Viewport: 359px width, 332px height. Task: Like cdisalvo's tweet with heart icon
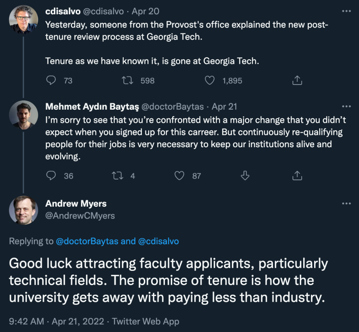tap(209, 80)
